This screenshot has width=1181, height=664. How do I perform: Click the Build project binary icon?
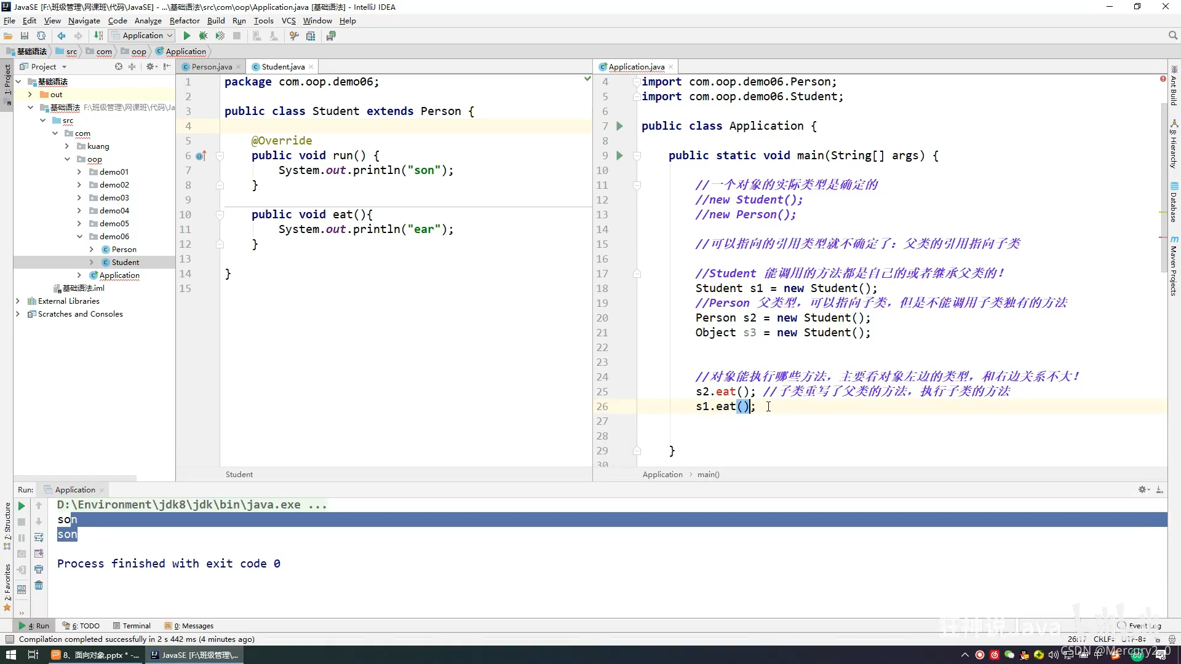[98, 36]
